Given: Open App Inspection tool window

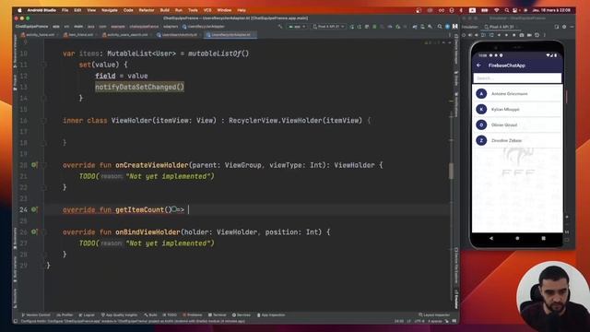Looking at the screenshot, I should 271,315.
